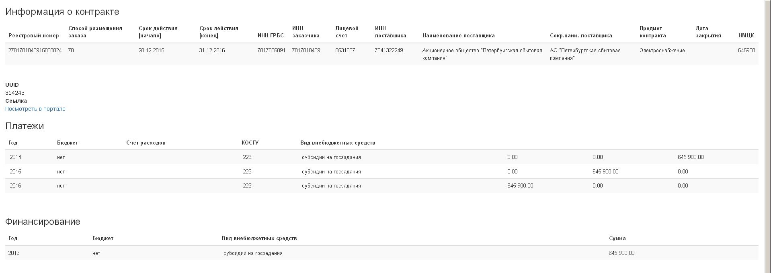Click the 'Срок действия [начало]' column header
The width and height of the screenshot is (771, 273).
tap(158, 32)
